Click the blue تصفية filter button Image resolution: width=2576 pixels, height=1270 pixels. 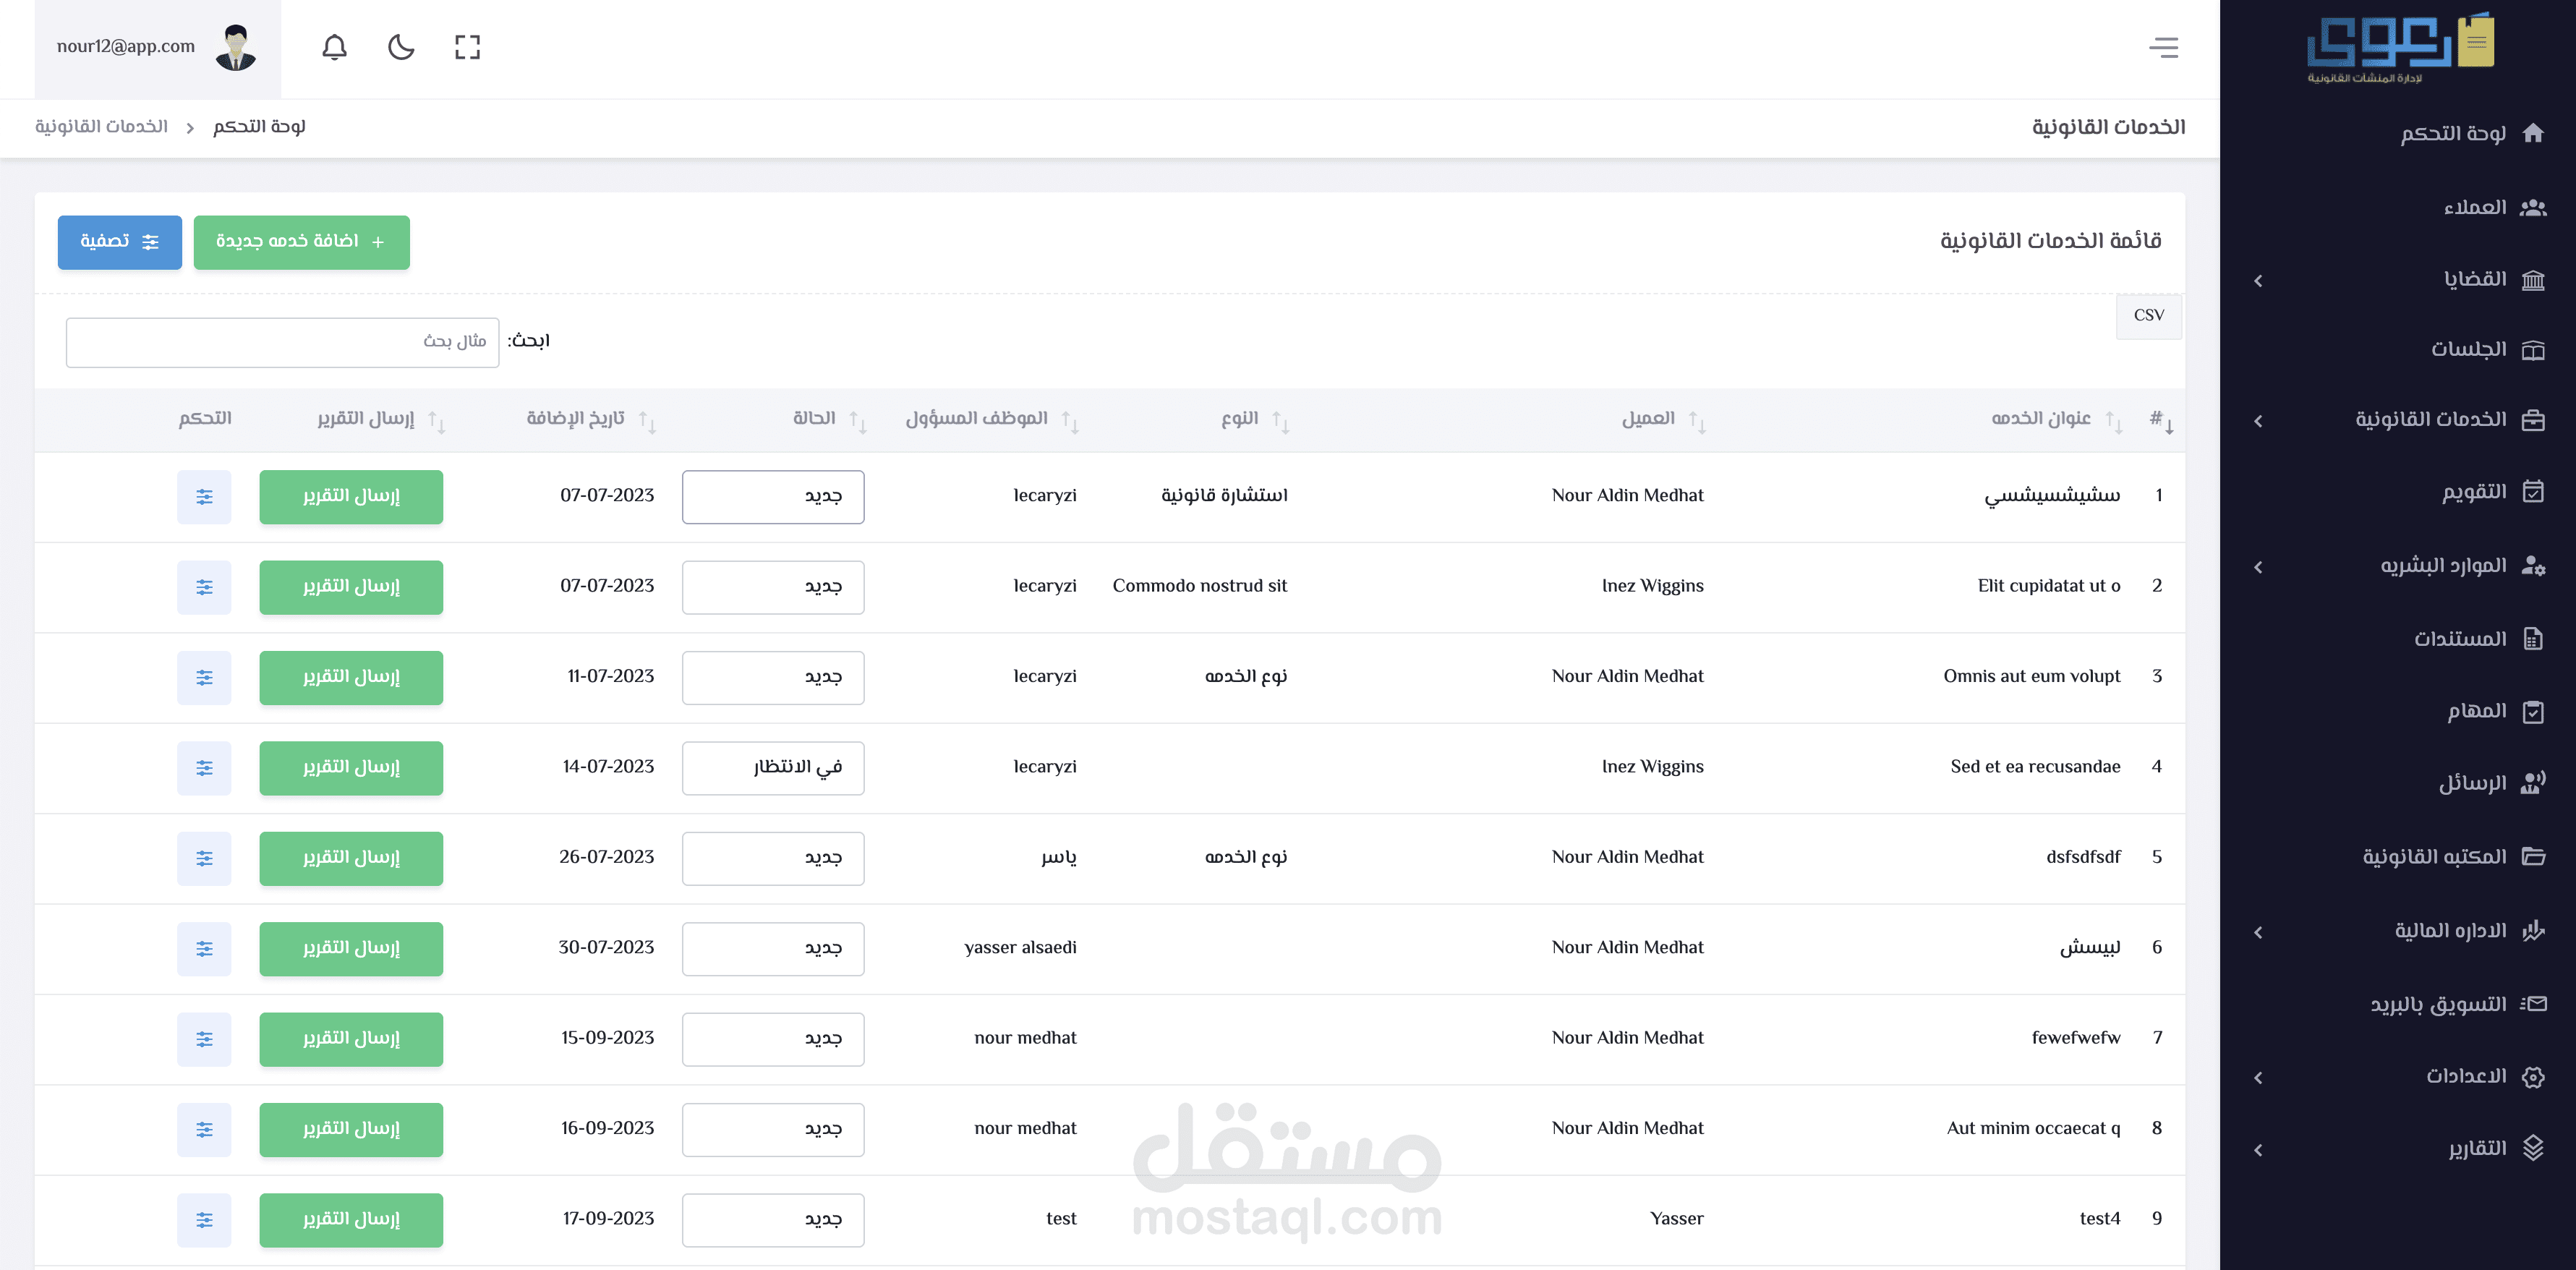(x=120, y=242)
